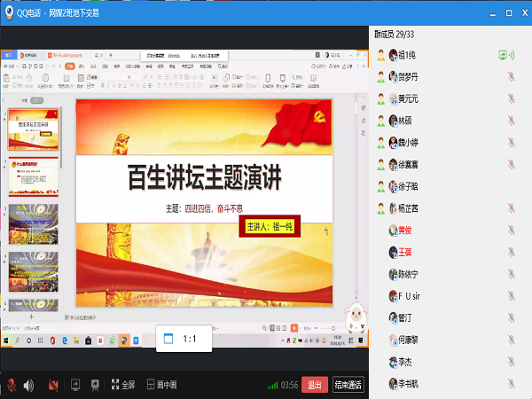Select member 黄俊 in the list
Image resolution: width=532 pixels, height=399 pixels.
click(404, 230)
